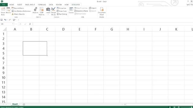The height and width of the screenshot is (108, 193).
Task: Open the Name Box dropdown arrow
Action: [x=13, y=24]
